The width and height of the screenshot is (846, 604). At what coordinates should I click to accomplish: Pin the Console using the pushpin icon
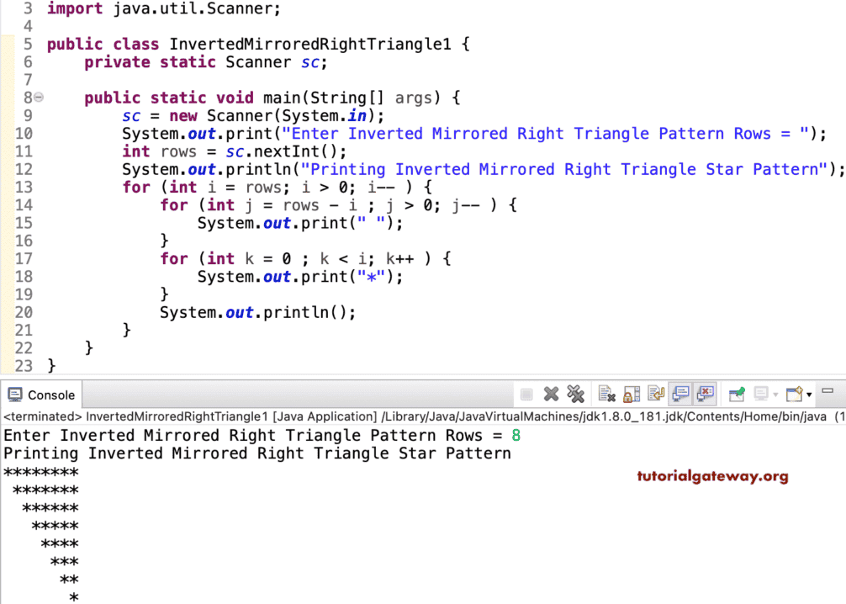tap(738, 394)
